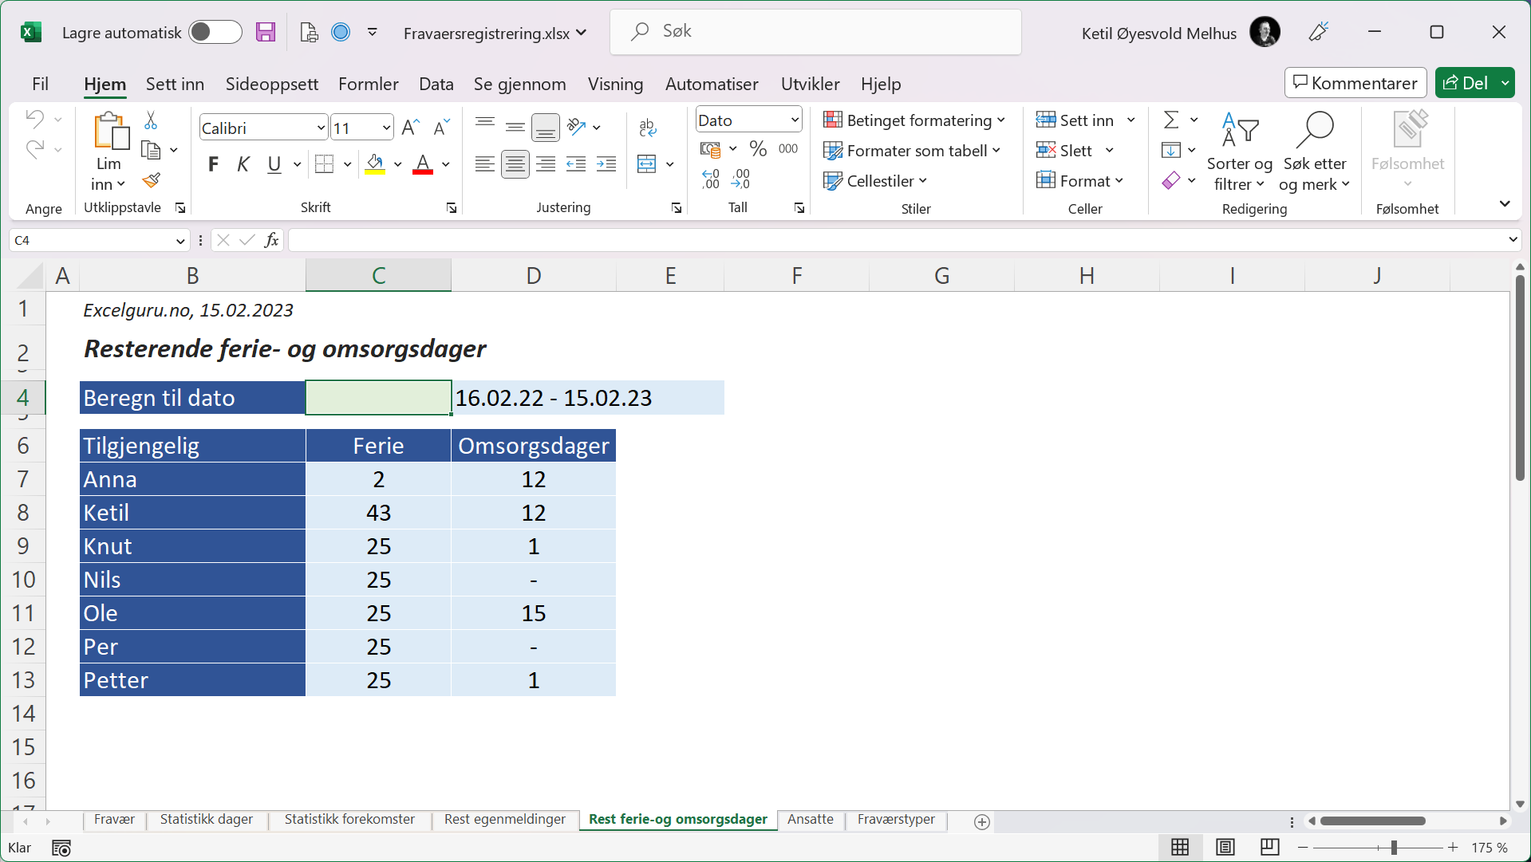Expand Betinget formatering menu
1531x862 pixels.
[x=914, y=120]
